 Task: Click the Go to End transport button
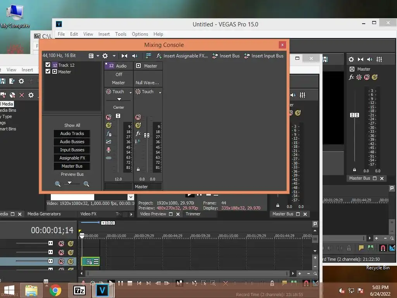tap(148, 283)
